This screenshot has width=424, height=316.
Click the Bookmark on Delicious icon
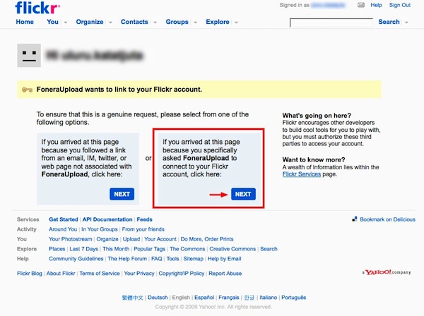tap(355, 219)
